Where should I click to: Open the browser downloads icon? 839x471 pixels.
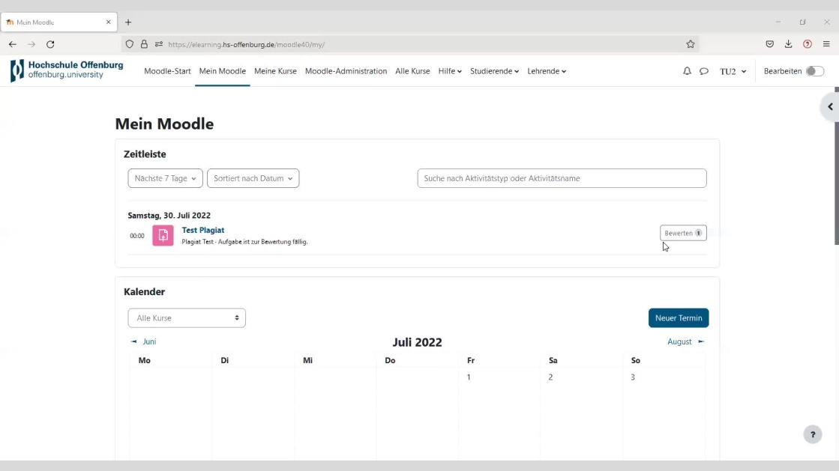tap(789, 44)
